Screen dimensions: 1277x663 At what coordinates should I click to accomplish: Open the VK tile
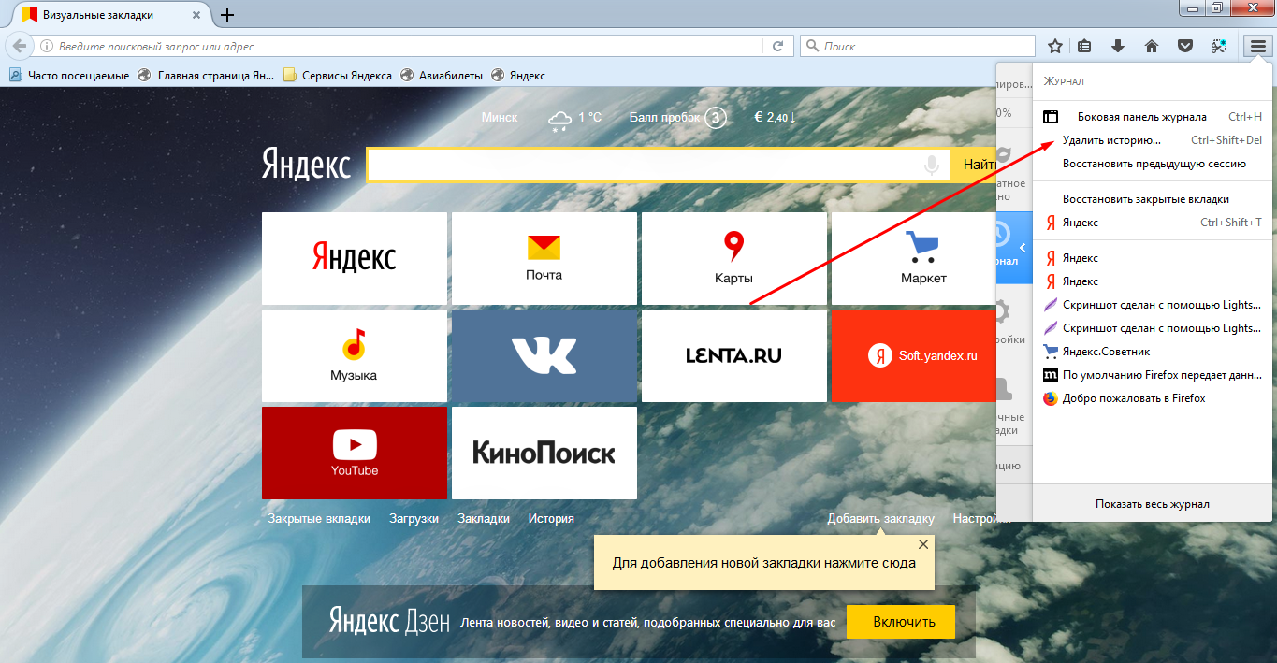click(544, 355)
